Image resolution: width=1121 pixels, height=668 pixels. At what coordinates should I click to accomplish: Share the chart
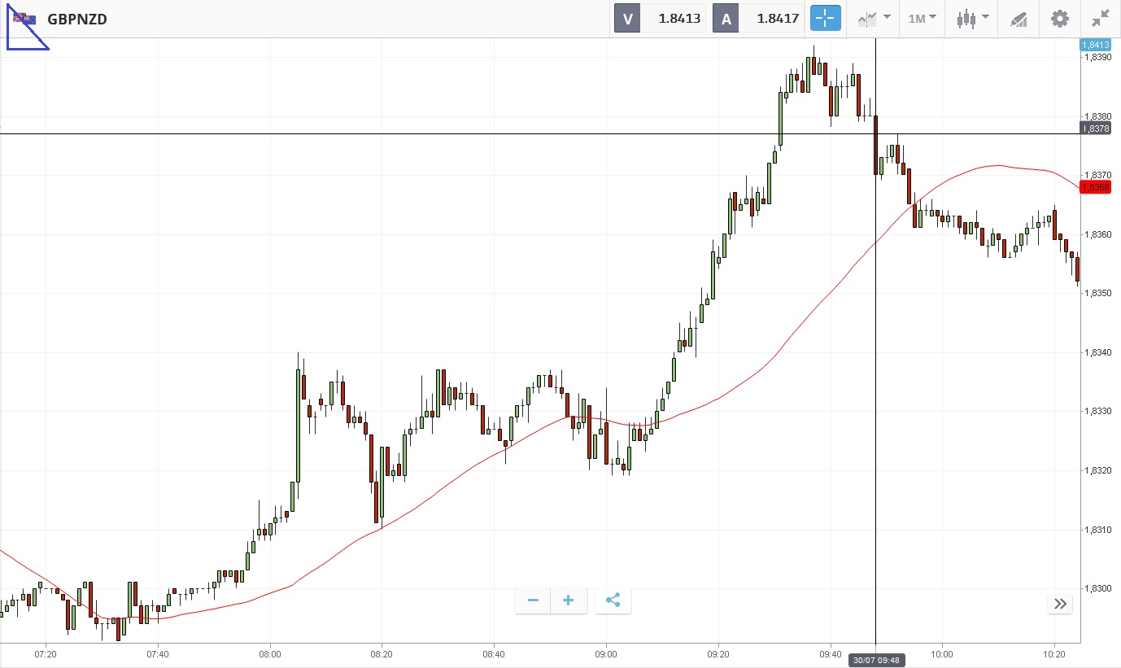coord(613,601)
